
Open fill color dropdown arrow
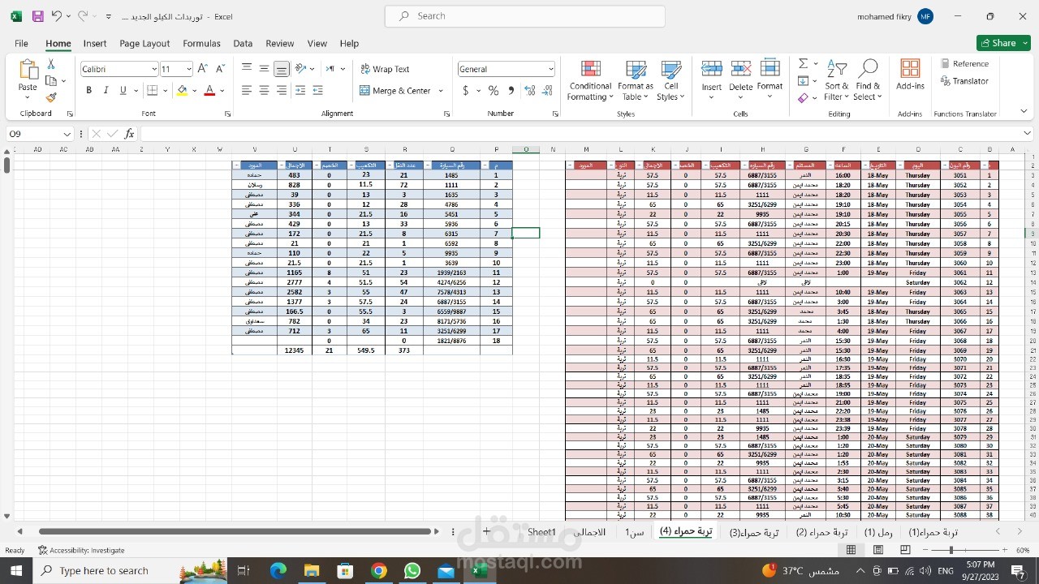(x=194, y=91)
